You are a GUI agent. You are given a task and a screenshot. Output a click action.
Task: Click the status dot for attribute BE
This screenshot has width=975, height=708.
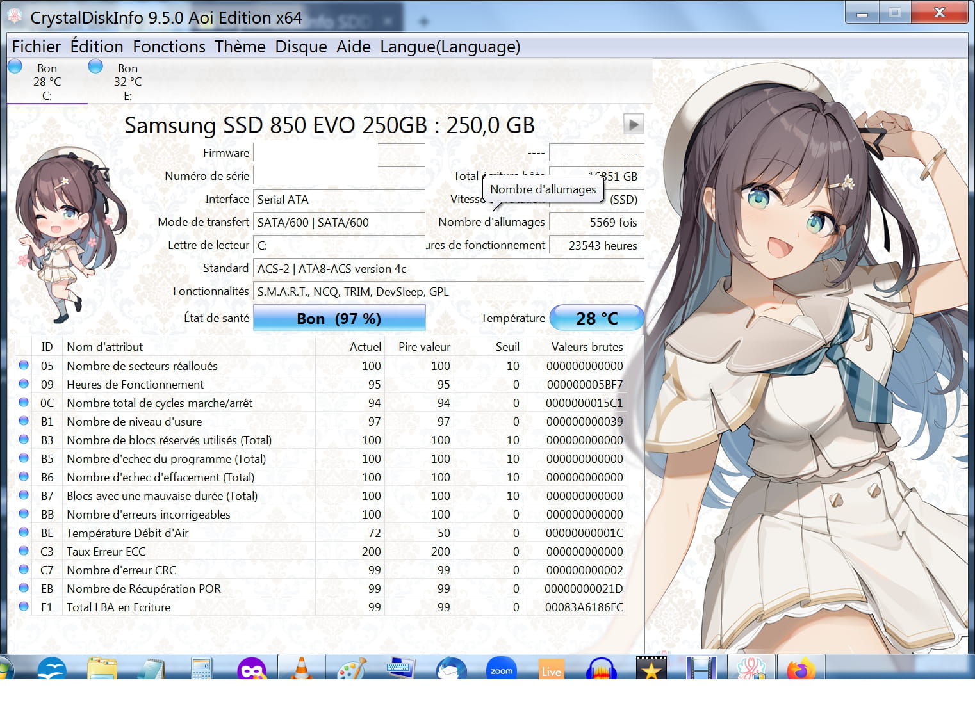(24, 533)
